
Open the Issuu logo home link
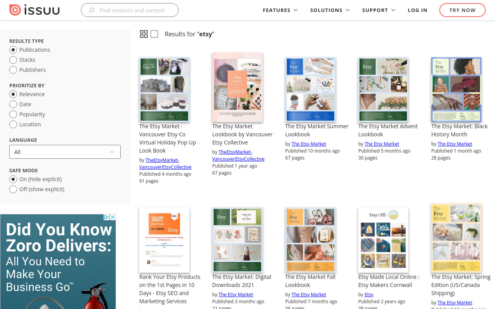click(x=34, y=10)
